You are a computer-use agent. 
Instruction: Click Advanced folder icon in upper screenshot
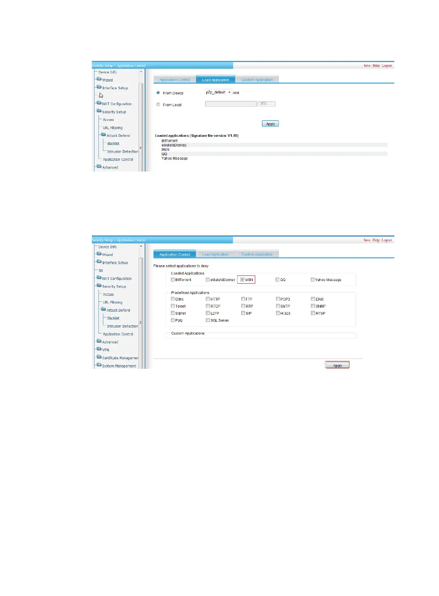pos(99,166)
